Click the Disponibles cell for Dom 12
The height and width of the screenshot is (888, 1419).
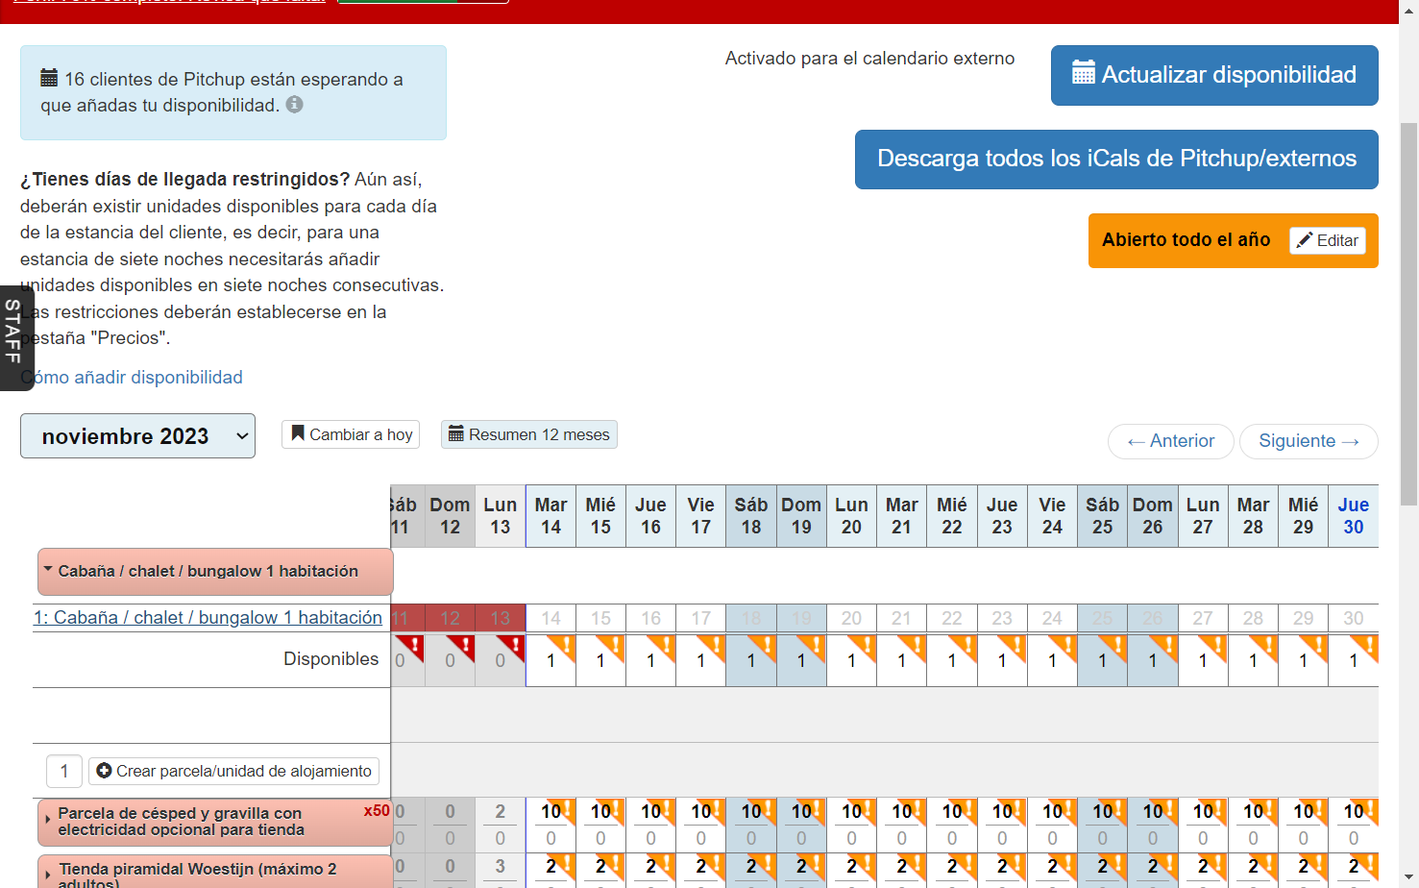[x=450, y=660]
